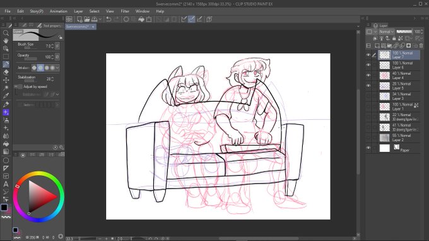
Task: Hide Layer 4 using its eye icon
Action: coord(368,75)
